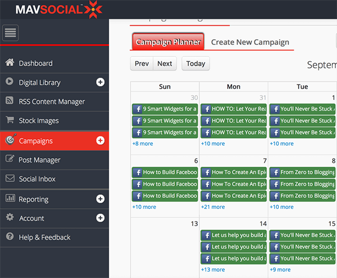Screen dimensions: 337x278
Task: Go to previous month with Prev
Action: coord(142,63)
